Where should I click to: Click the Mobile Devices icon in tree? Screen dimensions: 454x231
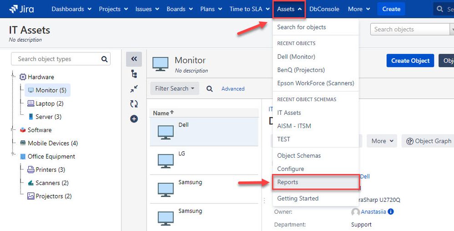23,143
